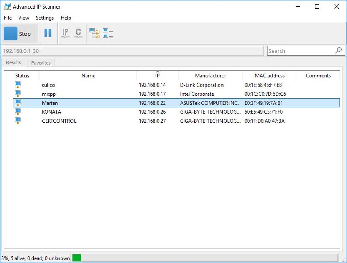The width and height of the screenshot is (347, 263).
Task: Click MAC address 00:1F:D0:A0:47:BA
Action: pyautogui.click(x=264, y=121)
